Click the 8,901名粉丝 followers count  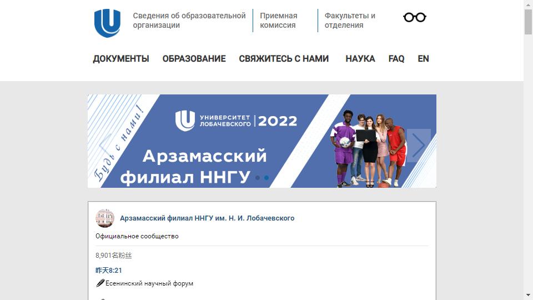113,256
